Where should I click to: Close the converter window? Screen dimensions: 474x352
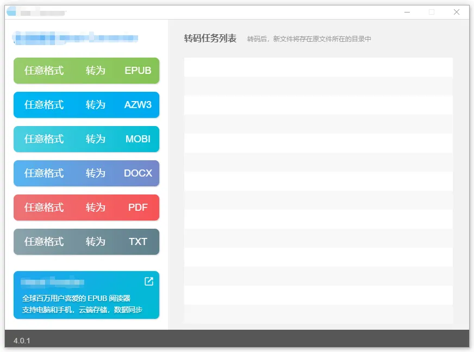(x=457, y=12)
